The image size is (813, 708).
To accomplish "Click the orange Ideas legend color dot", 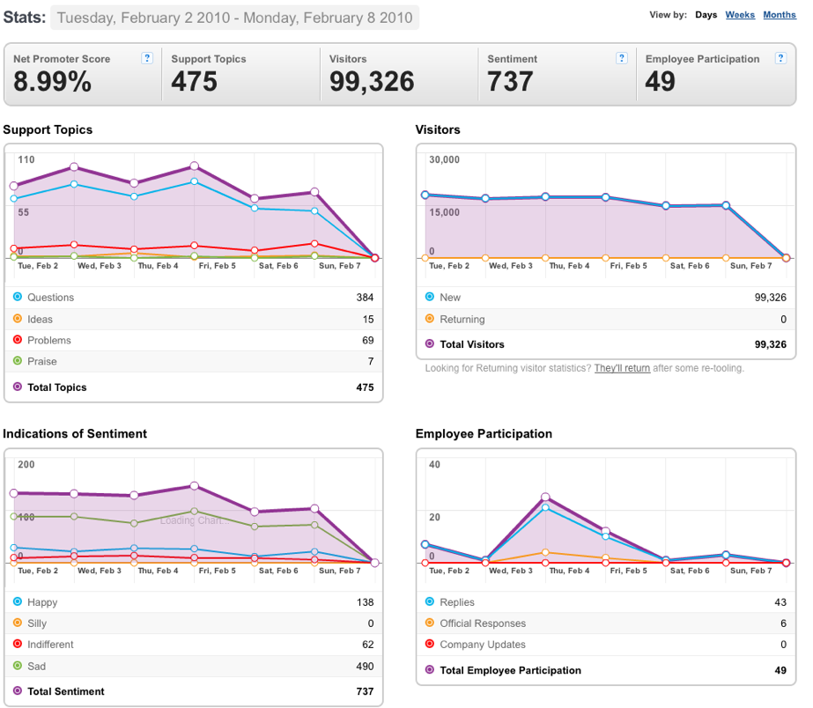I will coord(18,318).
